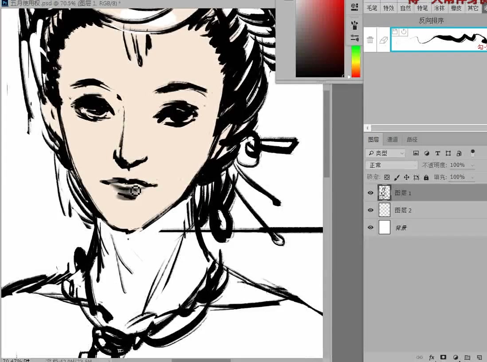This screenshot has width=487, height=362.
Task: Filter layers by type (T) icon
Action: (x=438, y=153)
